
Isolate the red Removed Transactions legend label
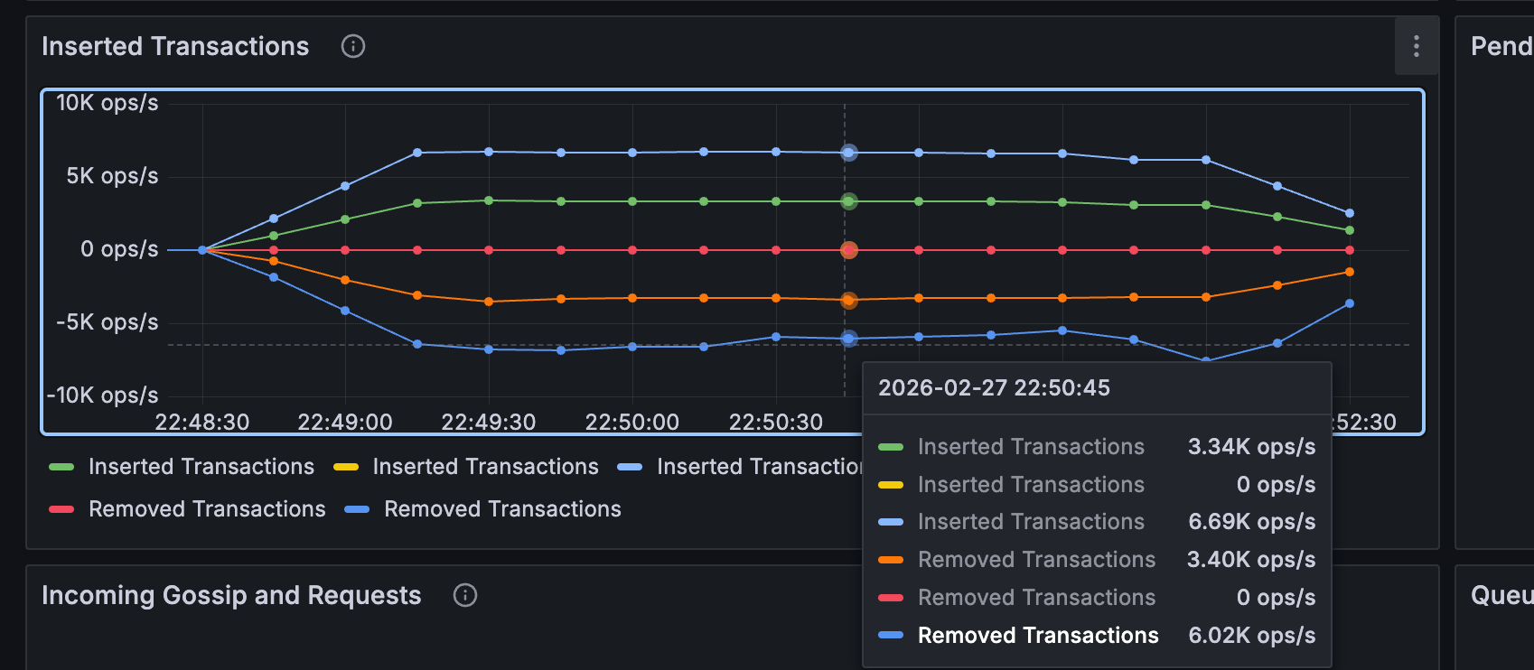(207, 509)
